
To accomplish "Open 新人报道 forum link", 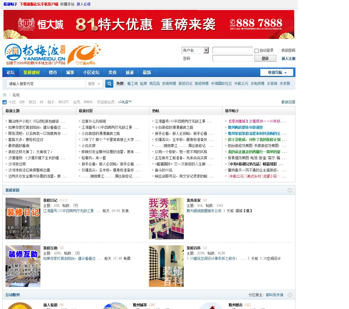I will (x=50, y=305).
